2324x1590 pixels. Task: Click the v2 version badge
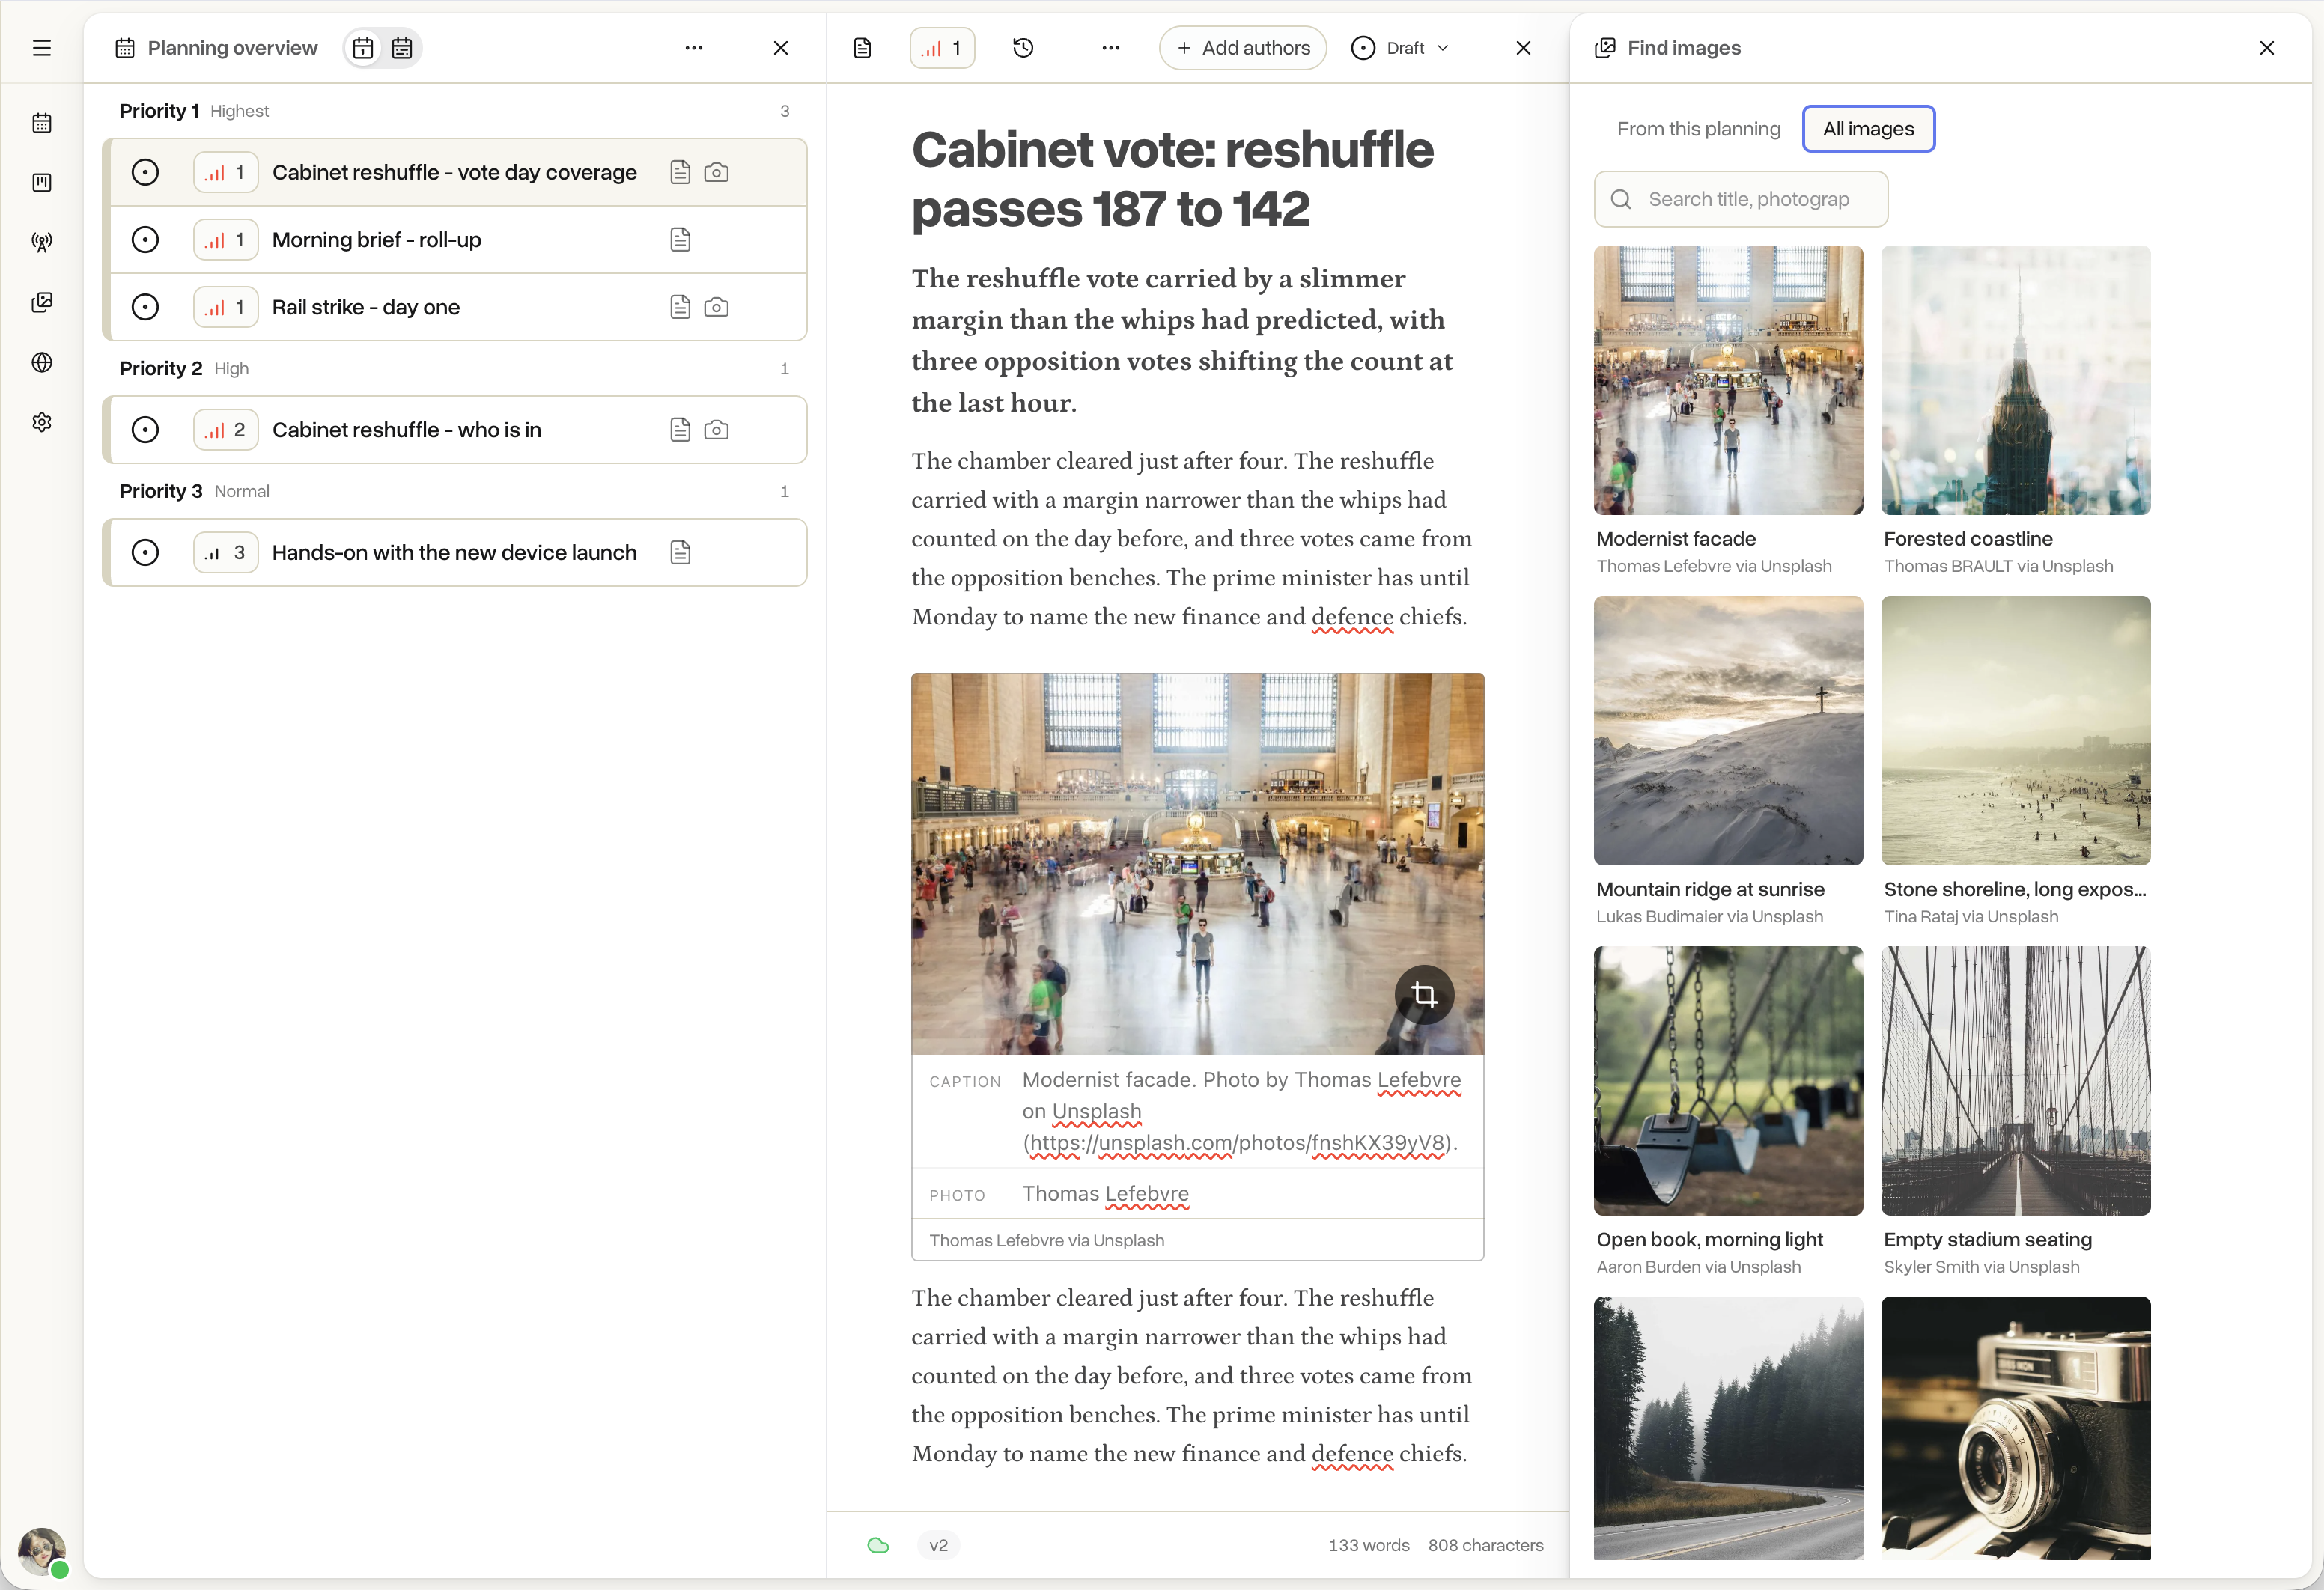(938, 1545)
